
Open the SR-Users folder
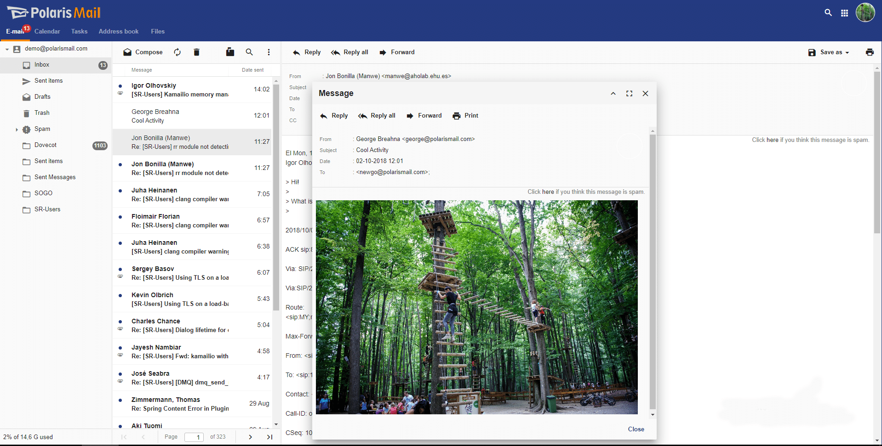(56, 209)
